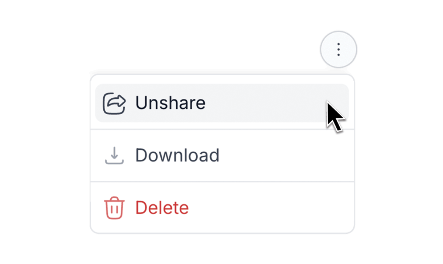Click the "Delete" text in red
Screen dimensions: 443x264
click(162, 207)
